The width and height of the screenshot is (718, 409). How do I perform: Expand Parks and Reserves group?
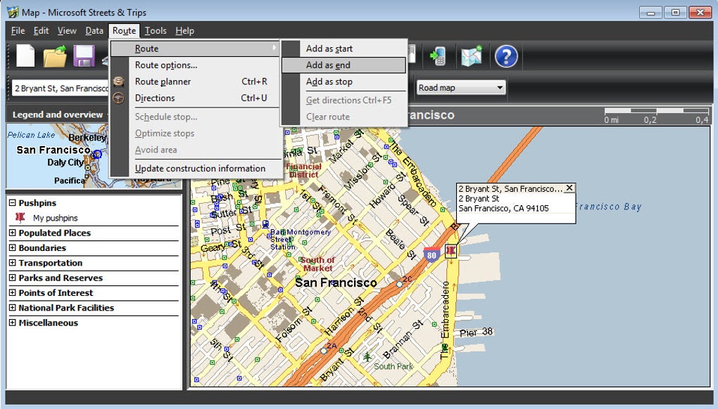[13, 278]
